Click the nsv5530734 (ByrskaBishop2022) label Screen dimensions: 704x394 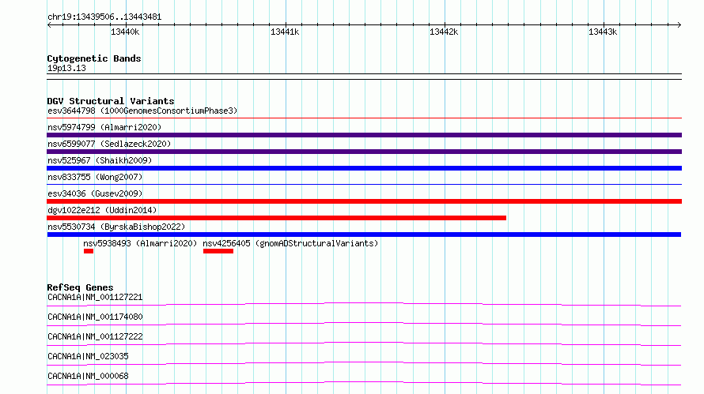point(116,227)
